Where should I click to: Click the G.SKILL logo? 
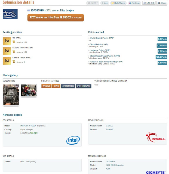156,137
